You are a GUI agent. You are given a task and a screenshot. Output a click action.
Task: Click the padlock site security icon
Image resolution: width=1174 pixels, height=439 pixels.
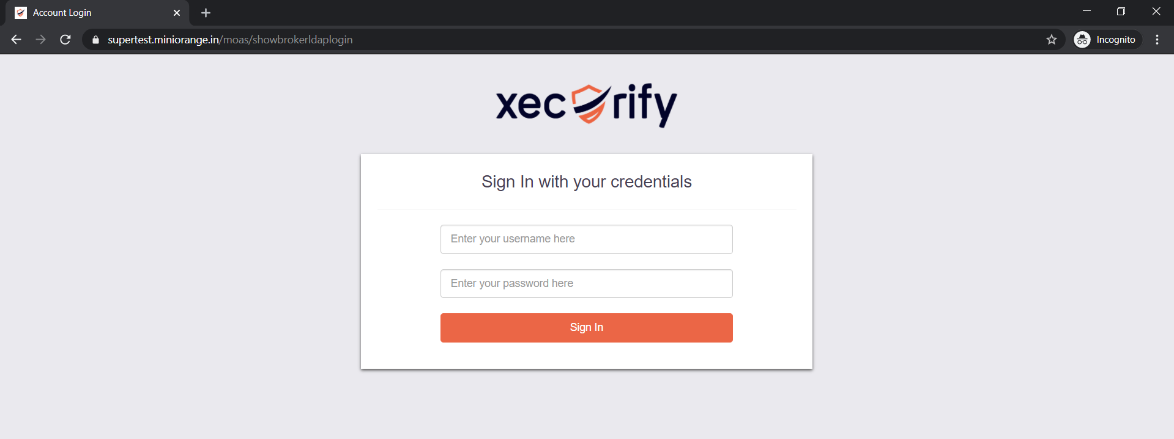[95, 39]
